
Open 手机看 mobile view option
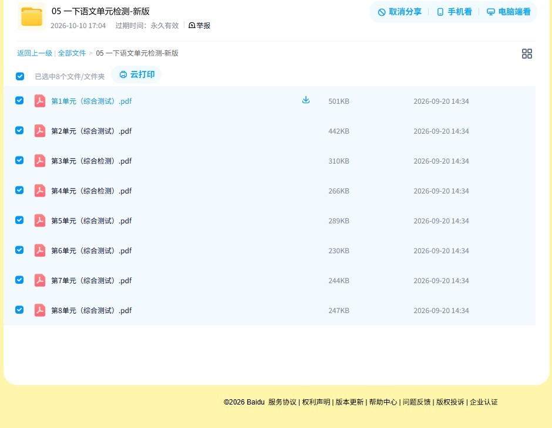(454, 12)
